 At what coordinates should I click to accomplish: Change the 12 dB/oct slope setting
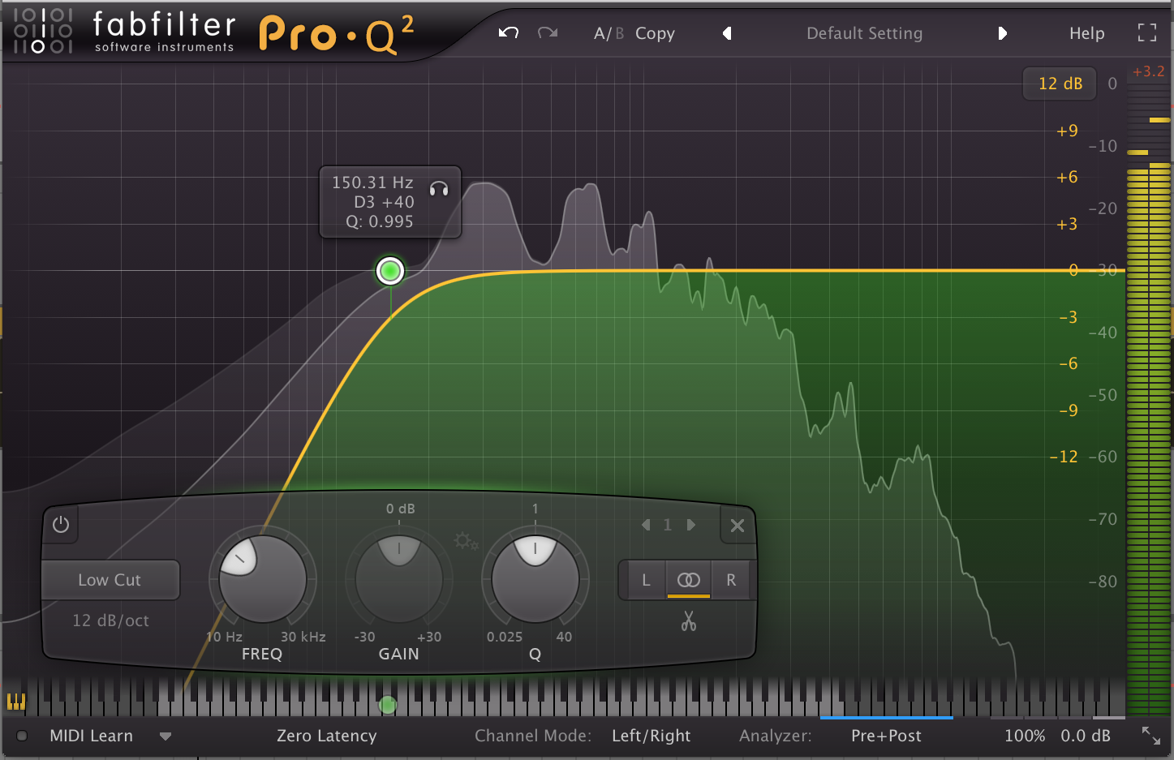(x=110, y=620)
